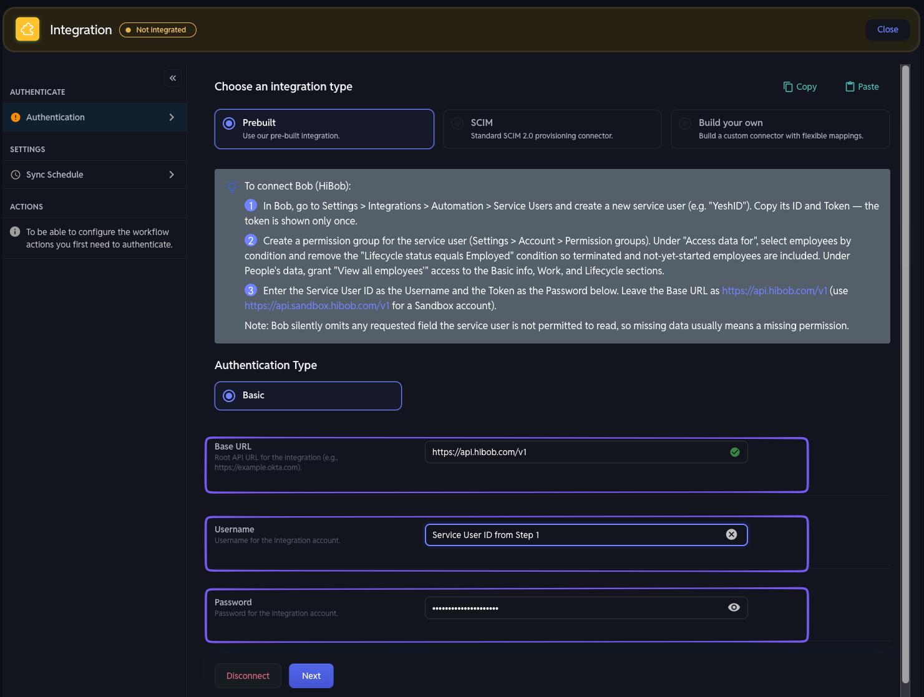Click the clock icon next to Sync Schedule
Image resolution: width=924 pixels, height=697 pixels.
tap(16, 175)
